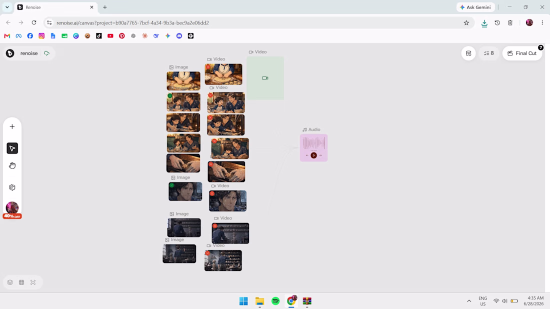This screenshot has height=309, width=550.
Task: Open a new browser tab
Action: 105,7
